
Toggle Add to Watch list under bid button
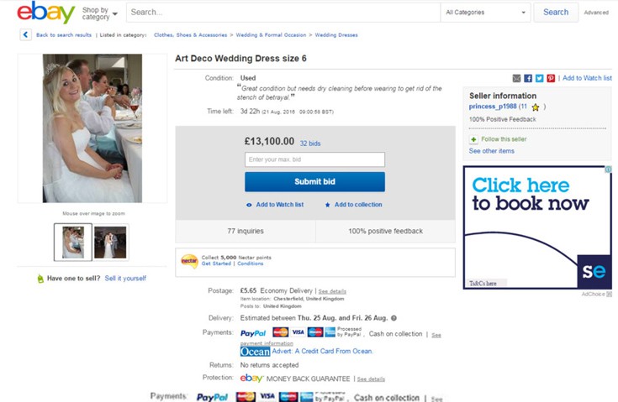[275, 205]
